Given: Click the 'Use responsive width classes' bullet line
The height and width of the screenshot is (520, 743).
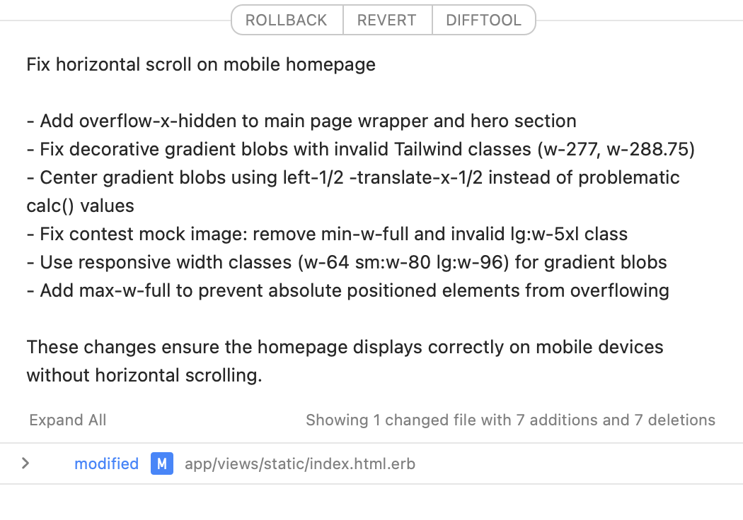Looking at the screenshot, I should tap(347, 263).
